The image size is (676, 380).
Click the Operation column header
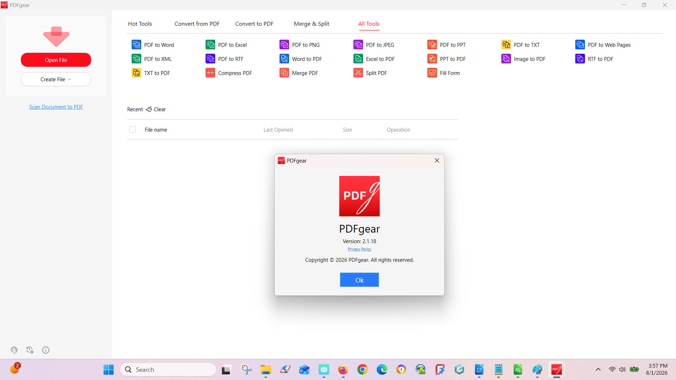click(x=399, y=130)
